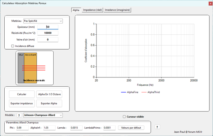Click the Epaisseur (mm) input field
This screenshot has height=136, width=213.
48,27
